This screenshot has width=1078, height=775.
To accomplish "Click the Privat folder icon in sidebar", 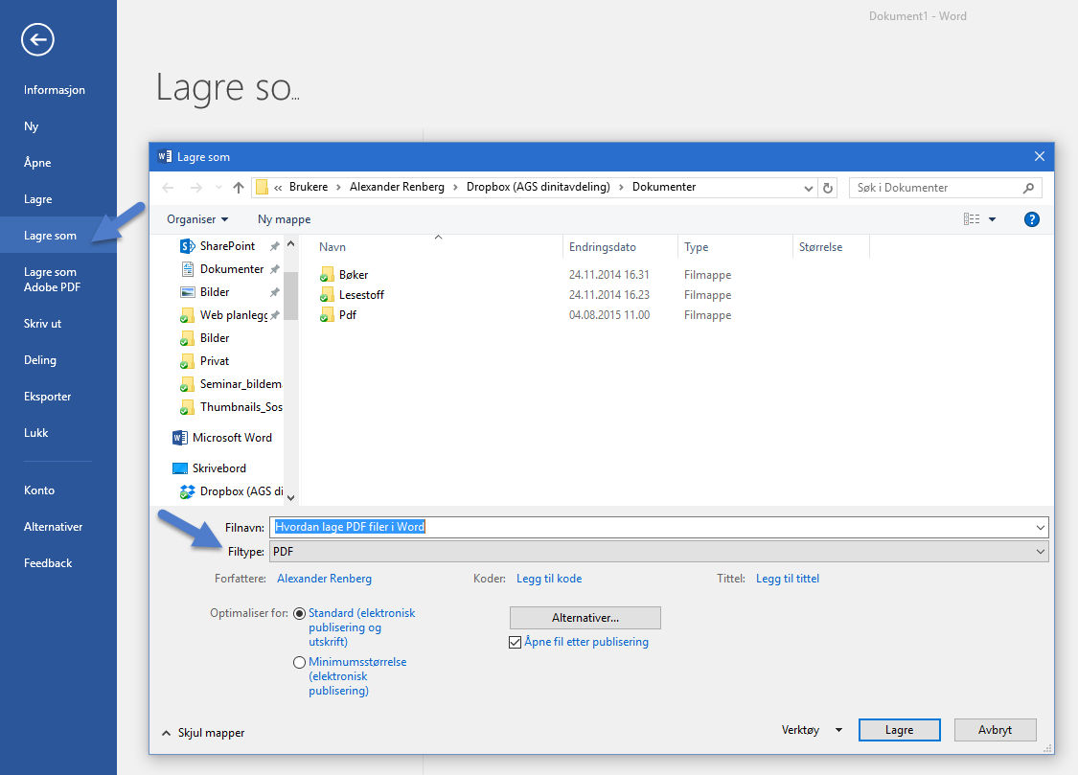I will [187, 361].
